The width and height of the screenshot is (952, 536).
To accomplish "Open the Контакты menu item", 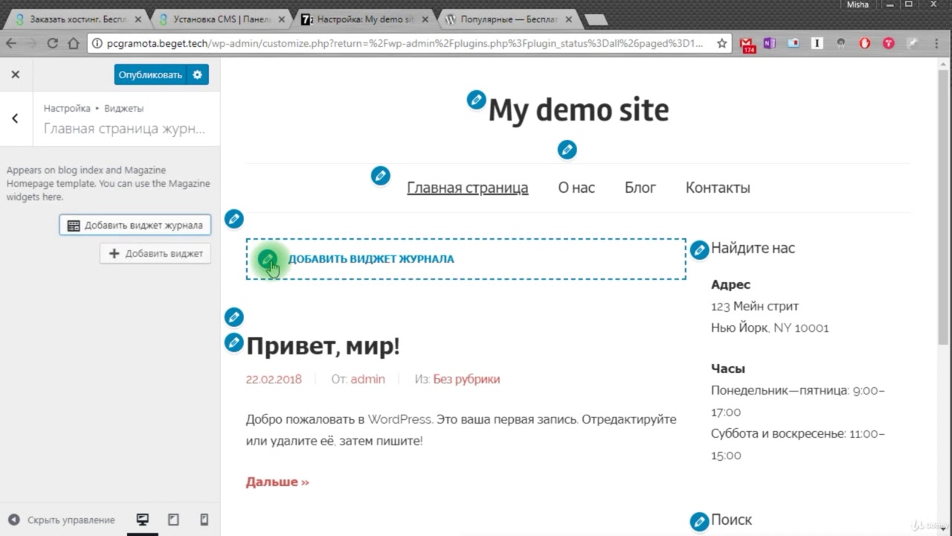I will click(x=718, y=188).
